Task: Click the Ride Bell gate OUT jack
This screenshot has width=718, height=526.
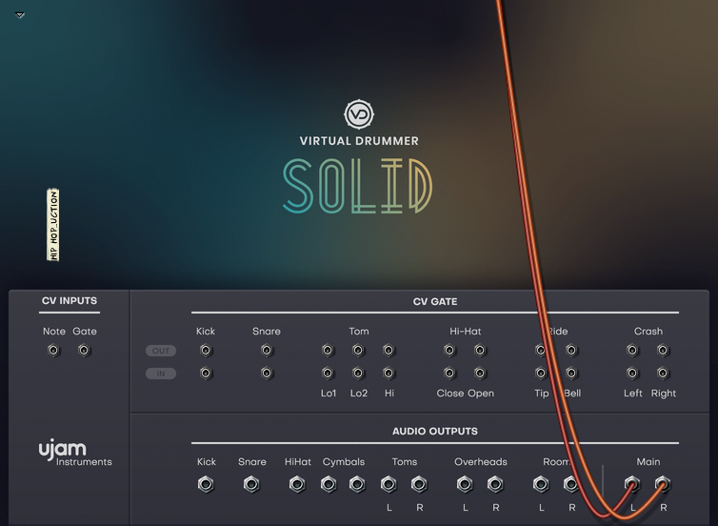Action: point(571,351)
